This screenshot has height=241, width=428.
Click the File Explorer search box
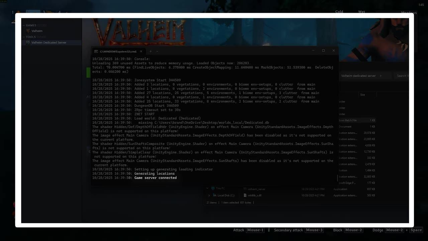point(402,76)
